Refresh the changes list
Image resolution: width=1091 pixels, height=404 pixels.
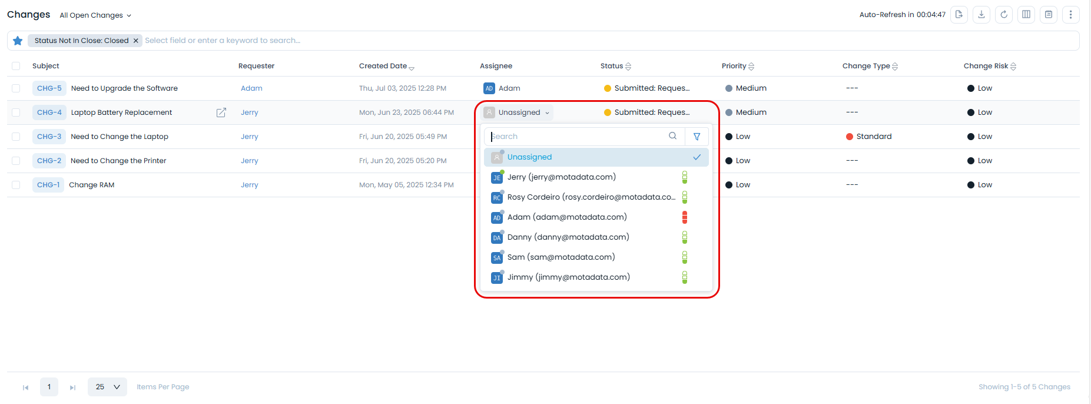[x=1004, y=15]
